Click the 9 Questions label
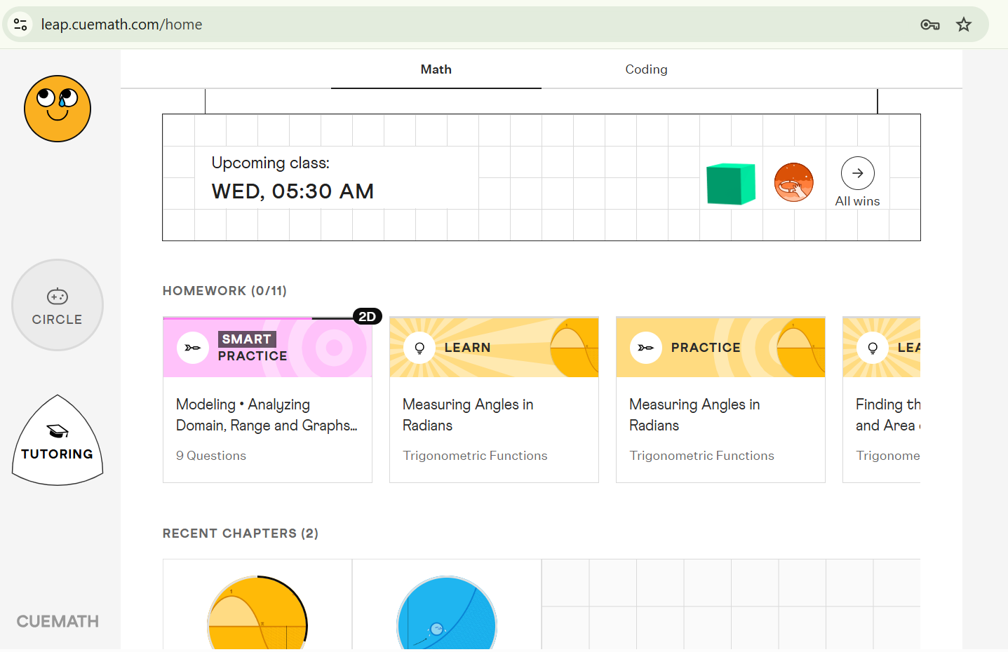The width and height of the screenshot is (1008, 652). [x=211, y=455]
